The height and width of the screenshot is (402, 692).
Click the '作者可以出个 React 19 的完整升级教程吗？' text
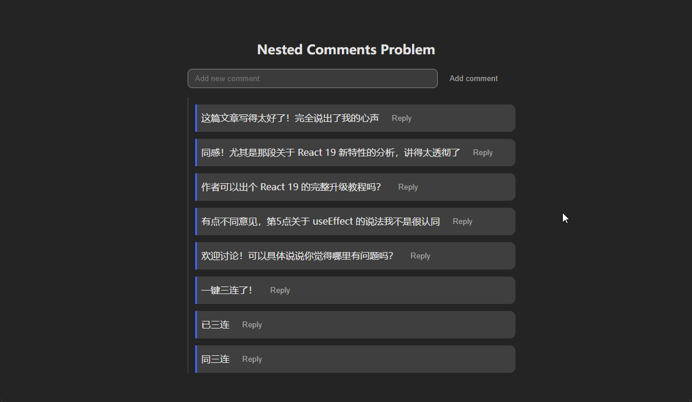291,187
